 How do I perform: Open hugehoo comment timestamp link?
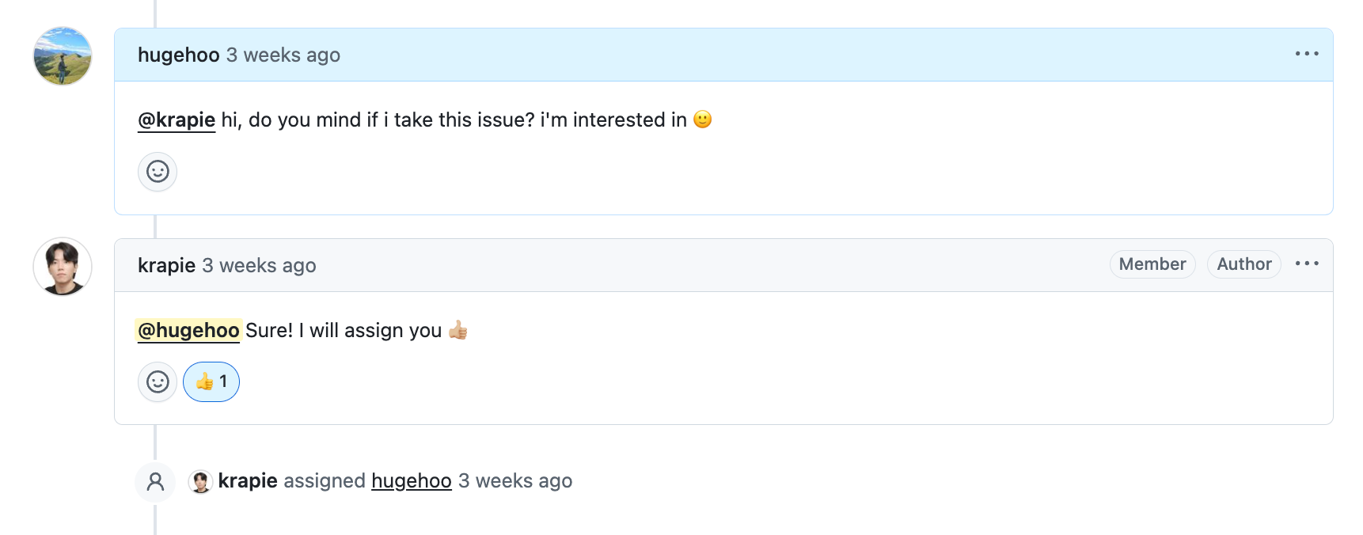coord(283,55)
